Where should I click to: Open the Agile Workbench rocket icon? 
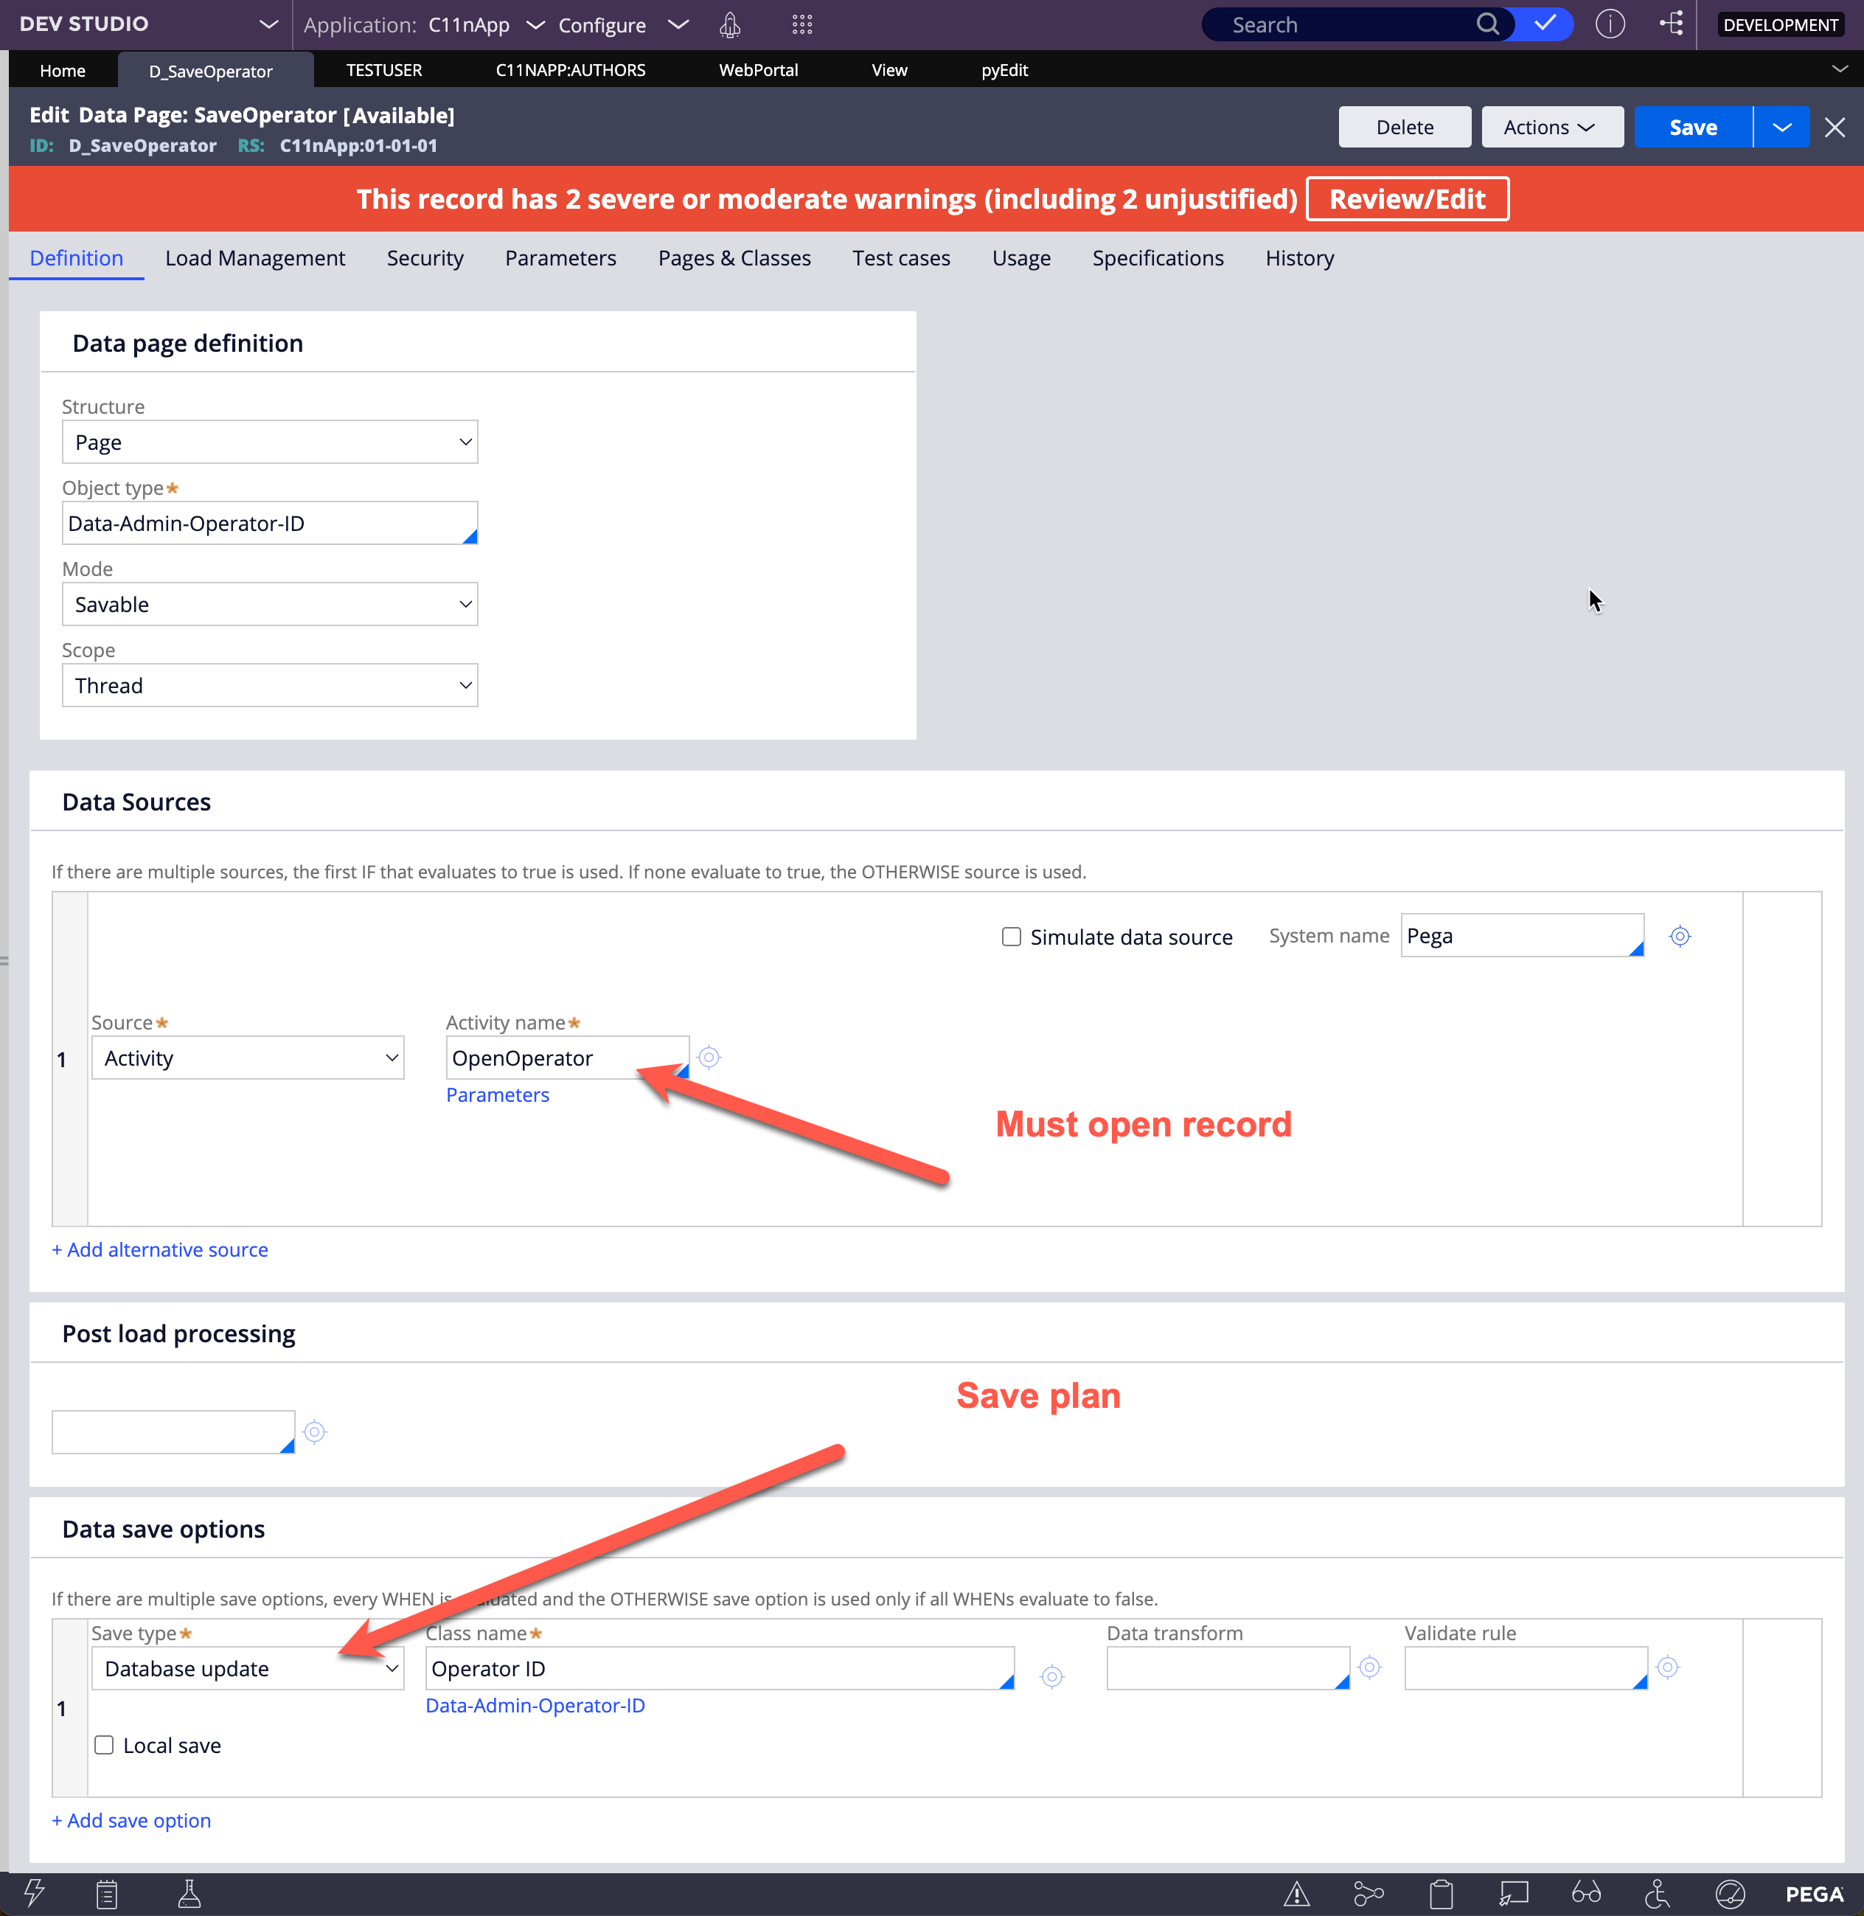coord(729,24)
